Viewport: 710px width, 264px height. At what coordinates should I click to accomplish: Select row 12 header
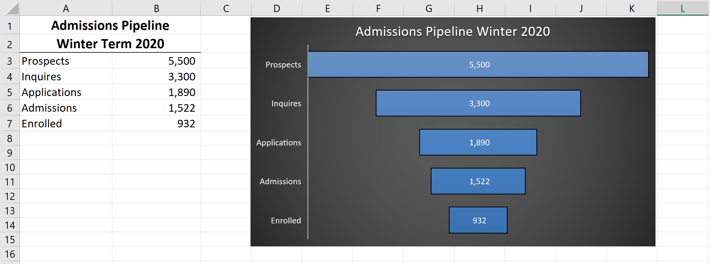(10, 196)
